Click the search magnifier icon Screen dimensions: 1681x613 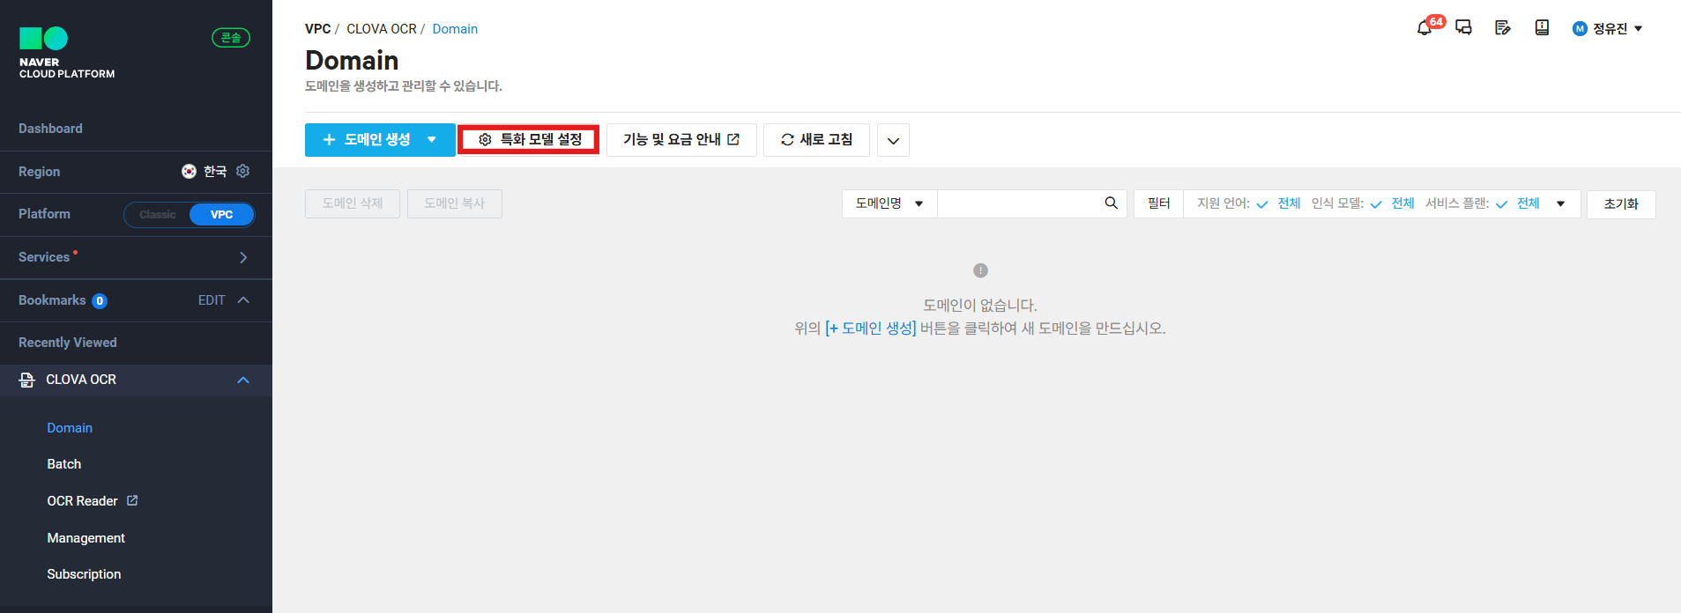(x=1111, y=203)
